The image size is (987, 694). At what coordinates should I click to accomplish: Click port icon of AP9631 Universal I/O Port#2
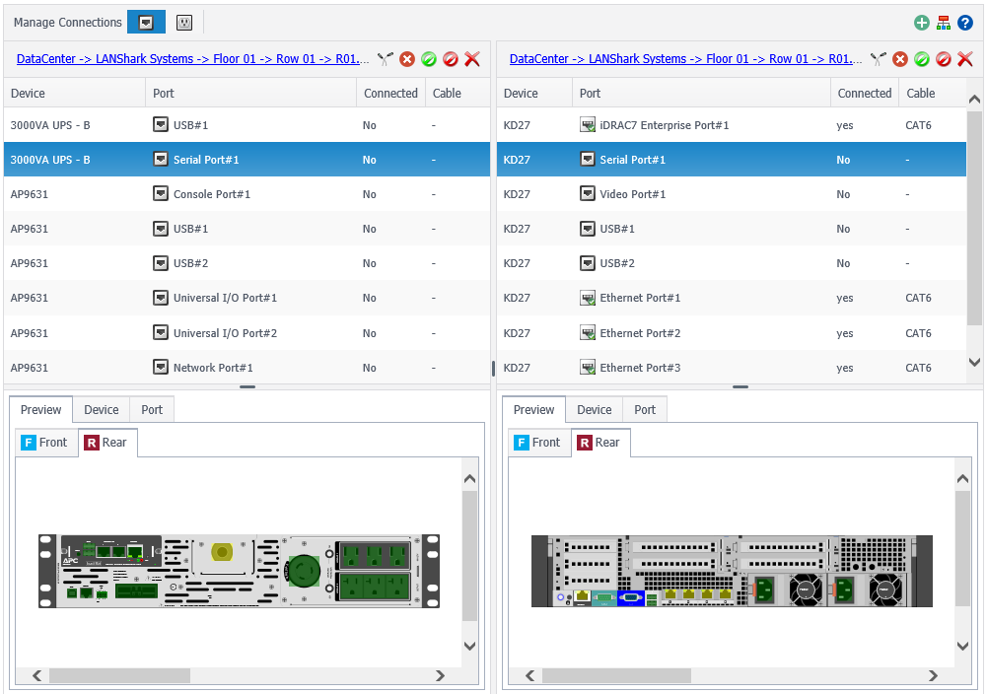(161, 332)
